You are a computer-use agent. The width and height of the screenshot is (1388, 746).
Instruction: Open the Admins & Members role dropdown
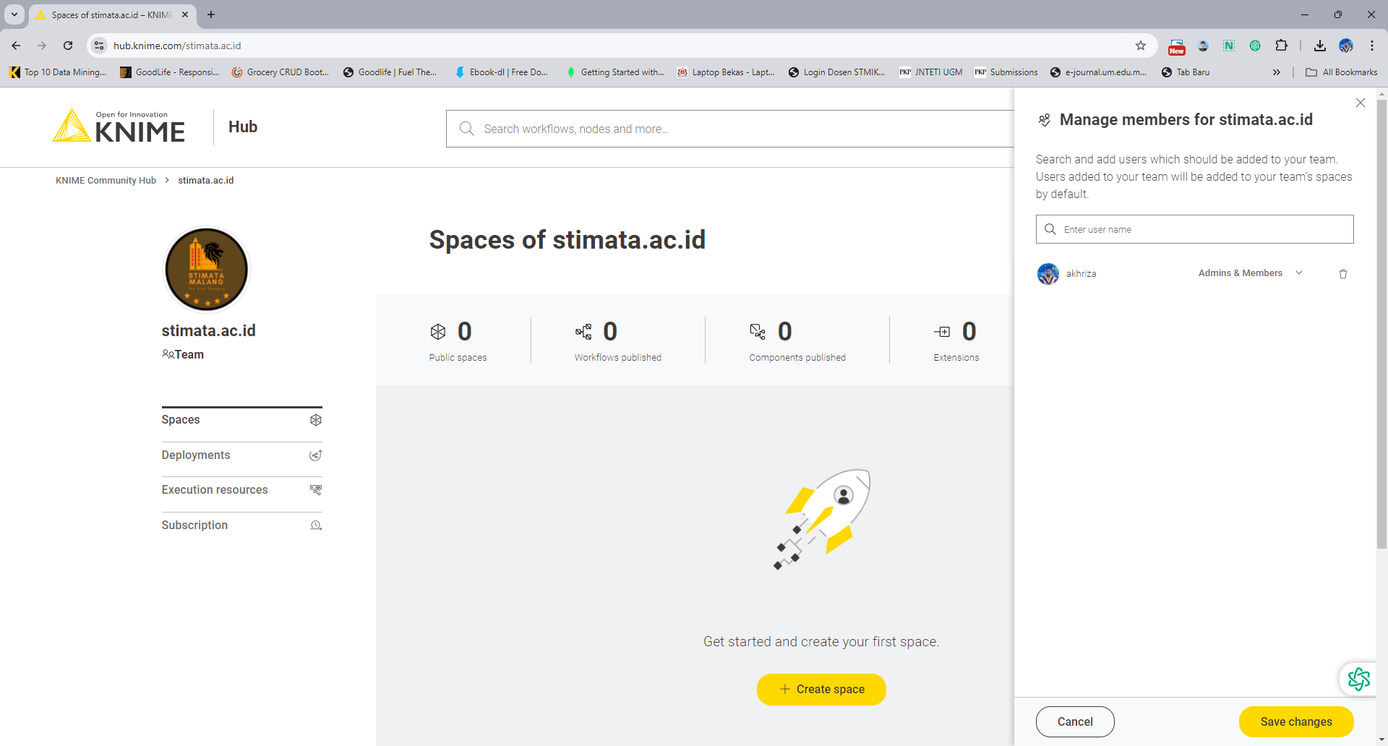pos(1251,273)
